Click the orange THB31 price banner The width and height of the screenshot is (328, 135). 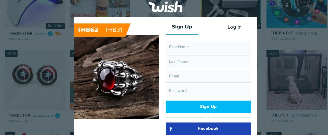tap(102, 30)
